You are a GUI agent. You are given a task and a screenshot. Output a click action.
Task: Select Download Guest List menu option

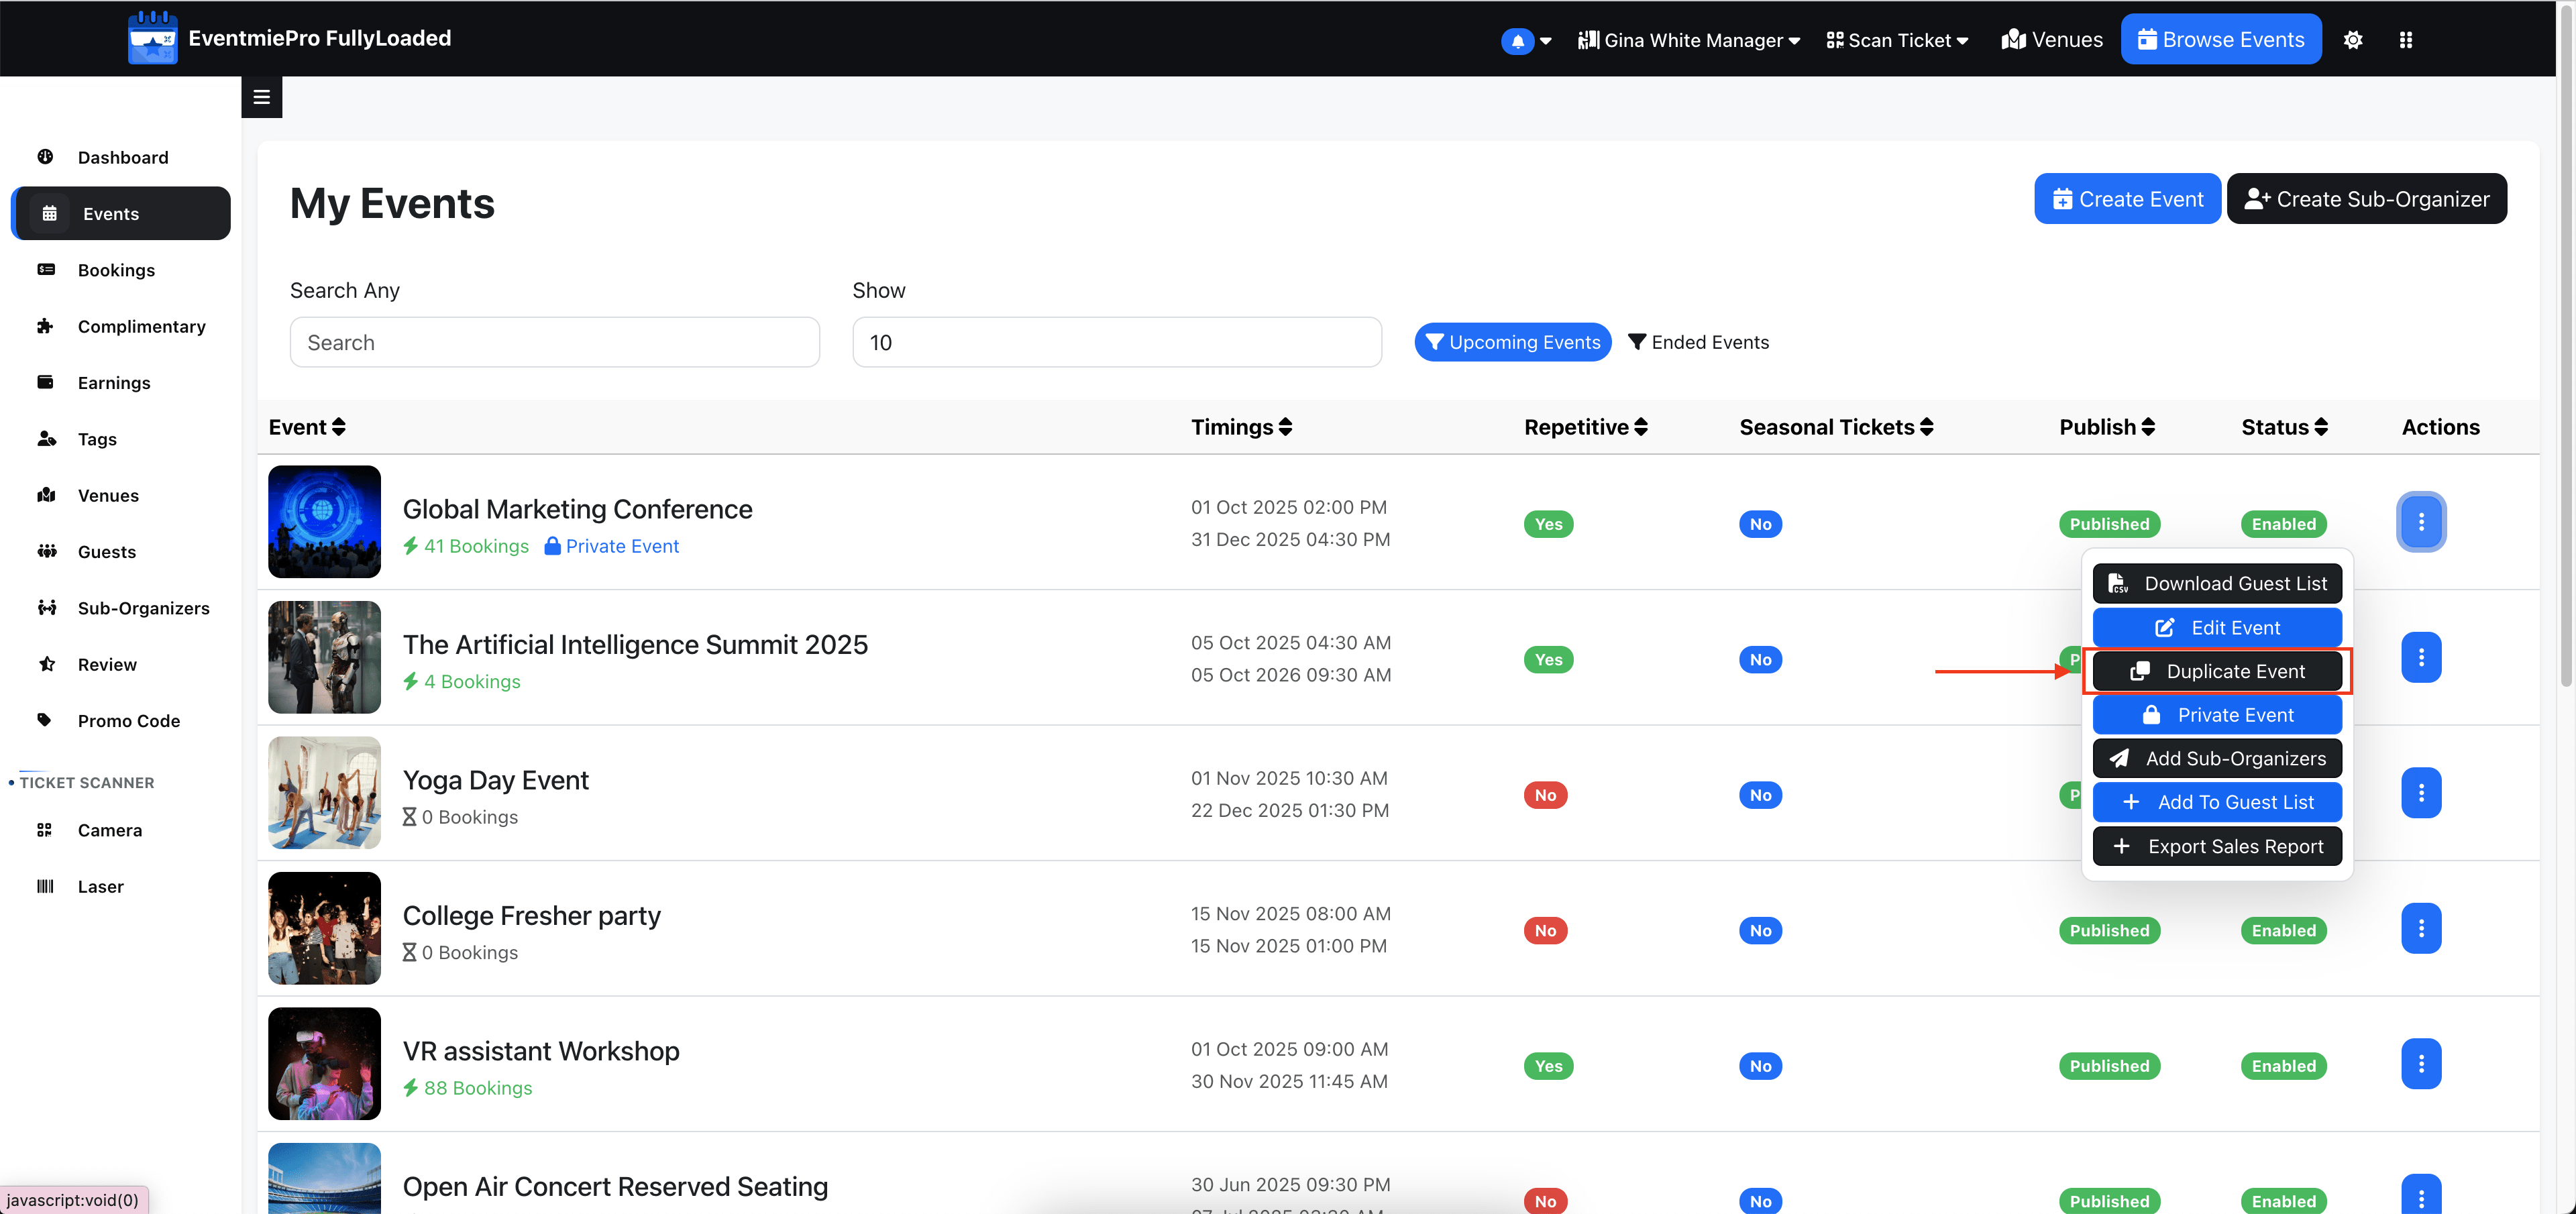(2217, 584)
